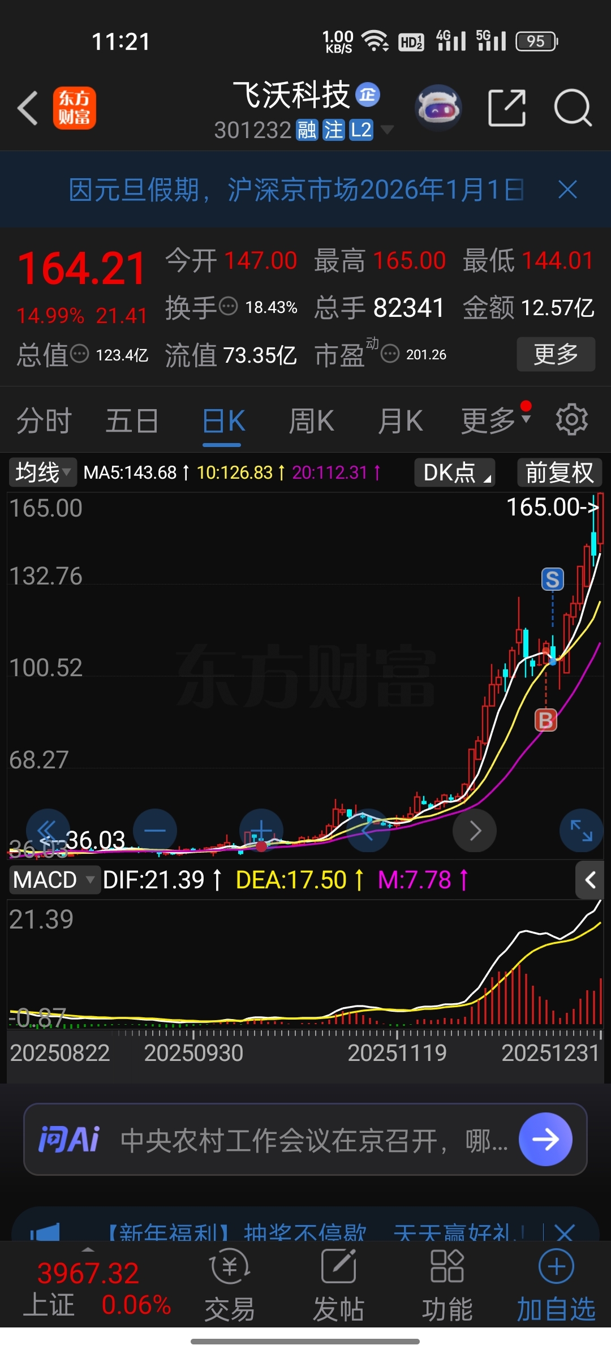
Task: Tap the blue enterprise badge beside stock name
Action: tap(368, 94)
